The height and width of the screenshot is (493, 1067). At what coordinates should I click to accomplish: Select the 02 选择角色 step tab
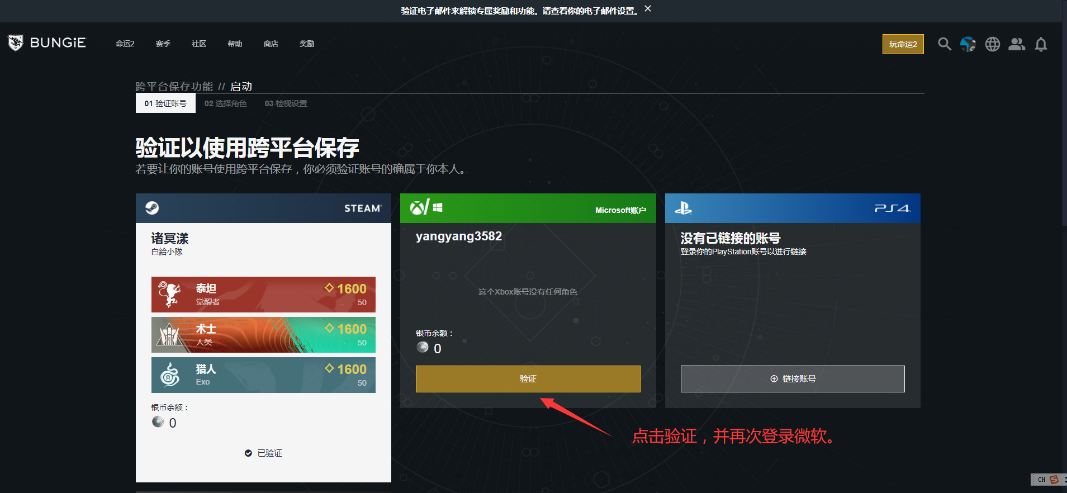225,103
